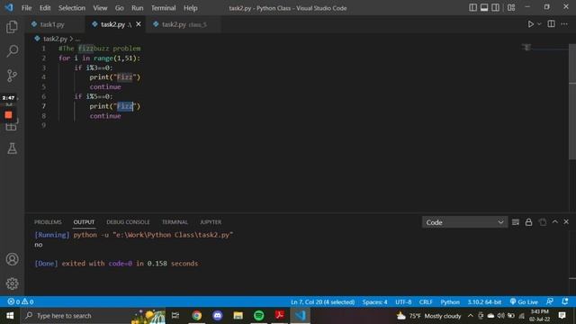Select Python interpreter 3.10.2 64-bit

coord(484,302)
